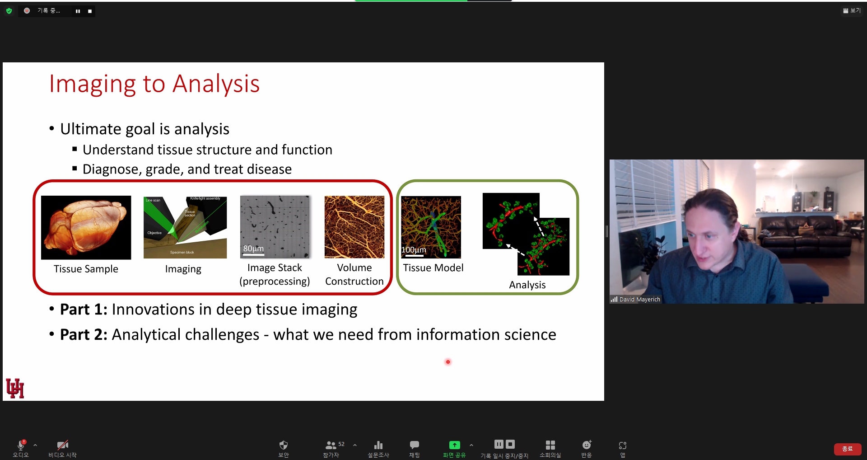
Task: Expand participants options caret
Action: (355, 445)
